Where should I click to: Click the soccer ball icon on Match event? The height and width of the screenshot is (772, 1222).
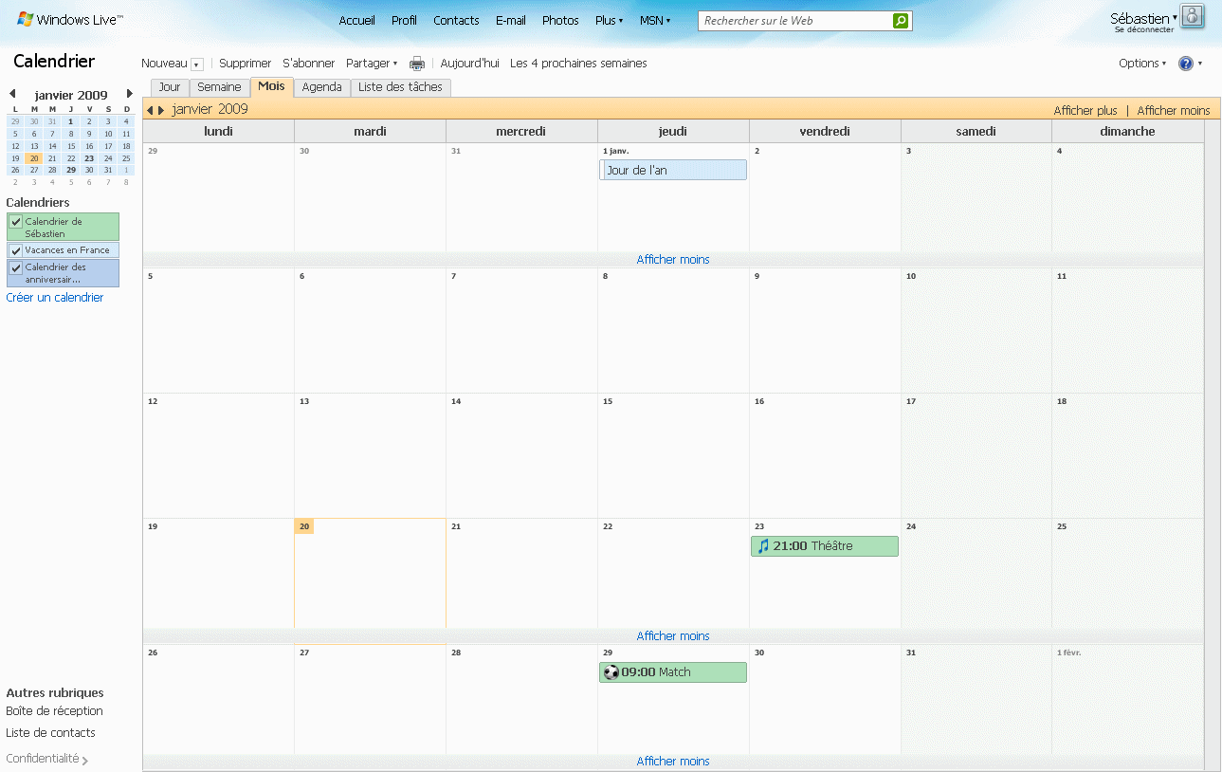611,672
